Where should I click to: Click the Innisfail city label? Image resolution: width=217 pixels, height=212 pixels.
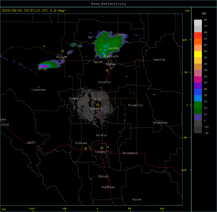click(104, 82)
